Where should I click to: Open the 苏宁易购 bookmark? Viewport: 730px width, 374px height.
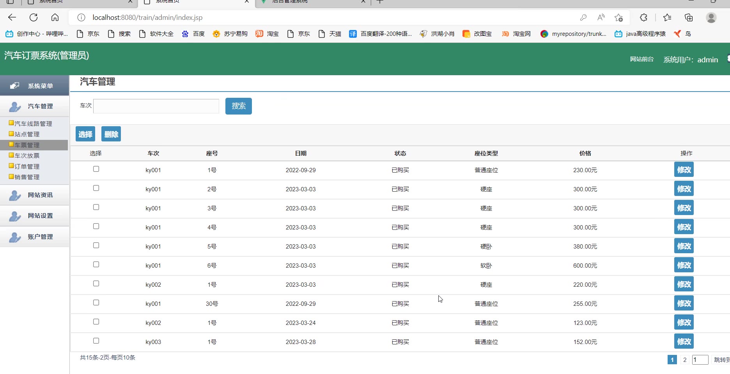click(230, 34)
